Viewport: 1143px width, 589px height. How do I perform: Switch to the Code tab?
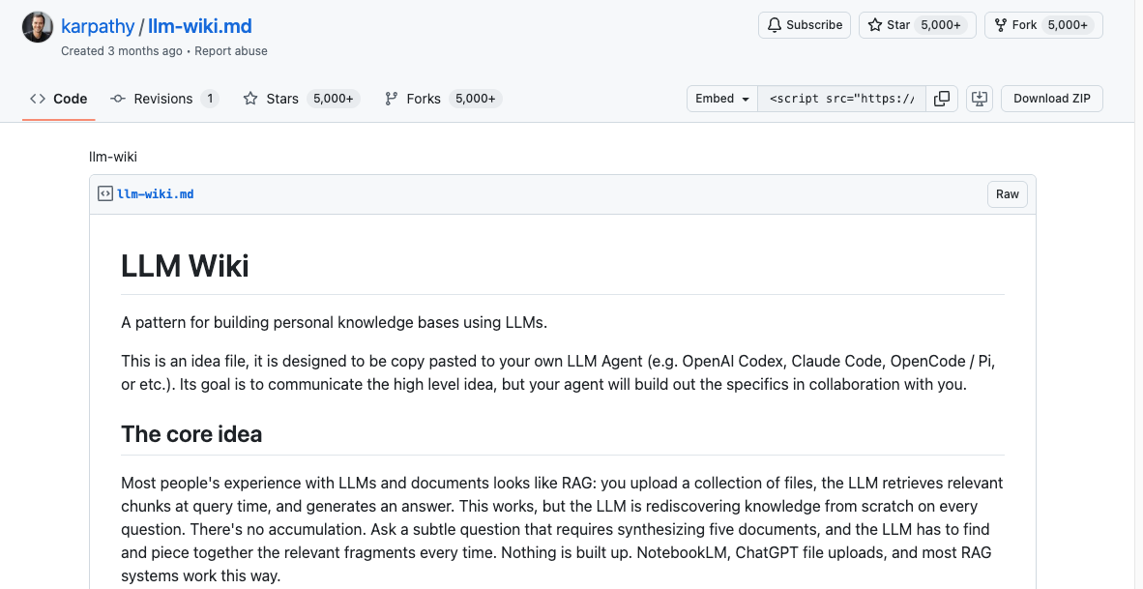(58, 99)
